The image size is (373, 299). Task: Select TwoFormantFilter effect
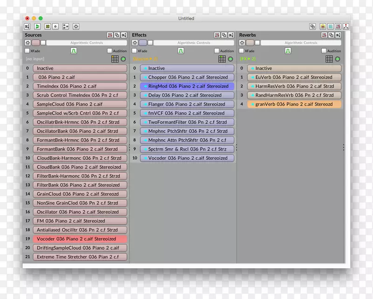(187, 122)
